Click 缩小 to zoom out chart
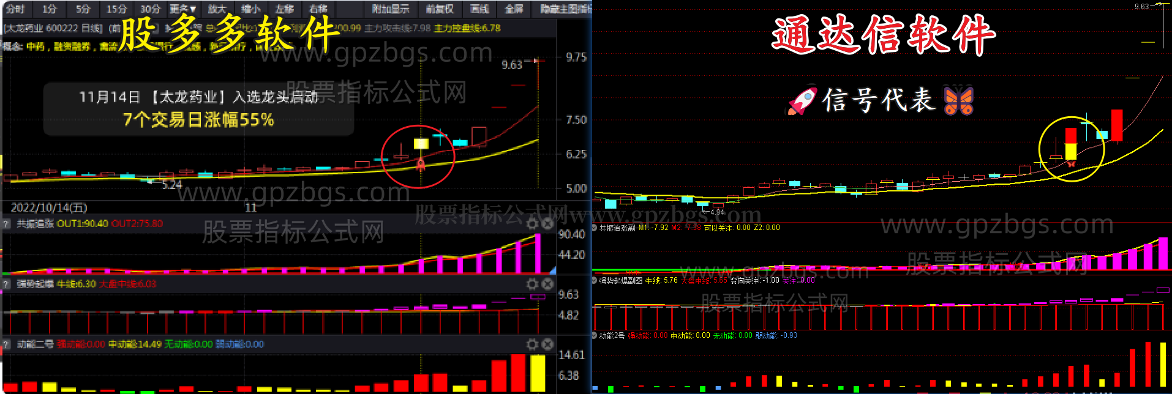 click(x=251, y=9)
